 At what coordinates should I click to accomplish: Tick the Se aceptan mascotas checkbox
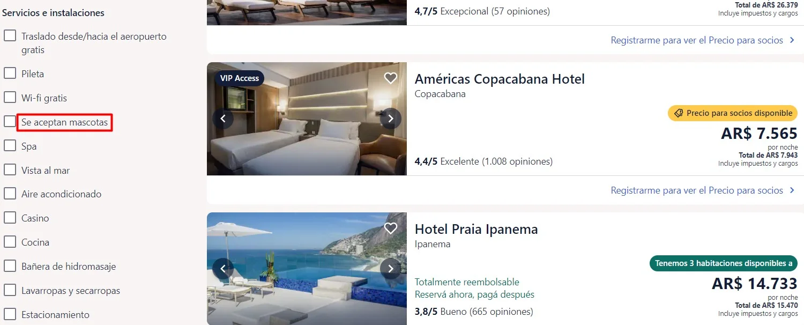(x=10, y=122)
